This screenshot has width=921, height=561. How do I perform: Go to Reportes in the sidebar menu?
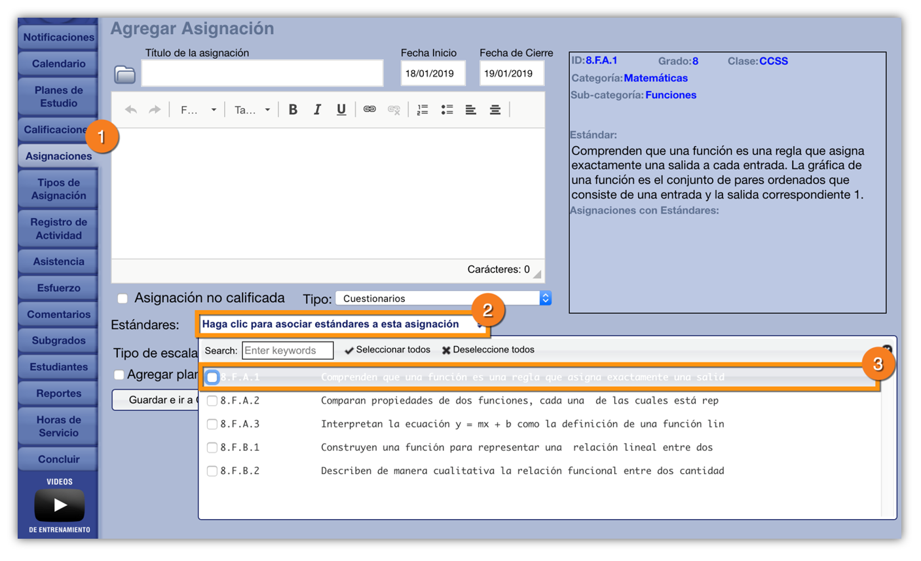58,394
